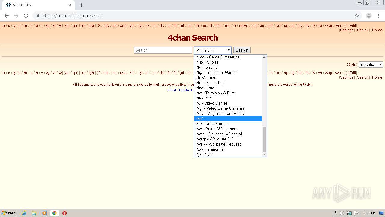Open Chrome three-dot menu

click(378, 16)
